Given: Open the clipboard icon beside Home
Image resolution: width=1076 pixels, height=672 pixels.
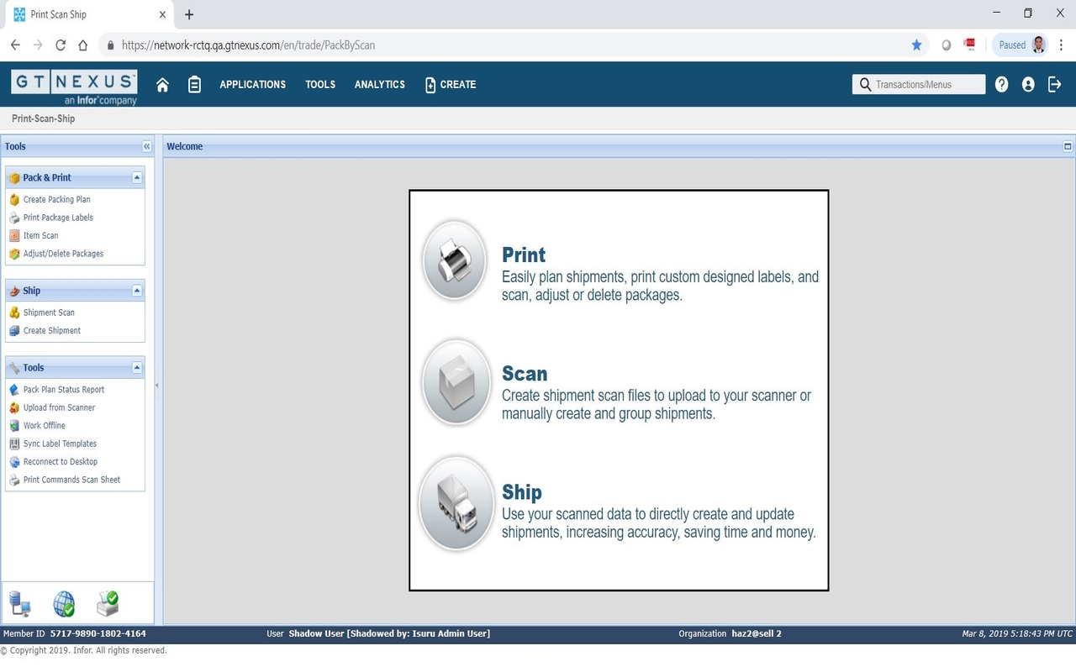Looking at the screenshot, I should click(194, 84).
